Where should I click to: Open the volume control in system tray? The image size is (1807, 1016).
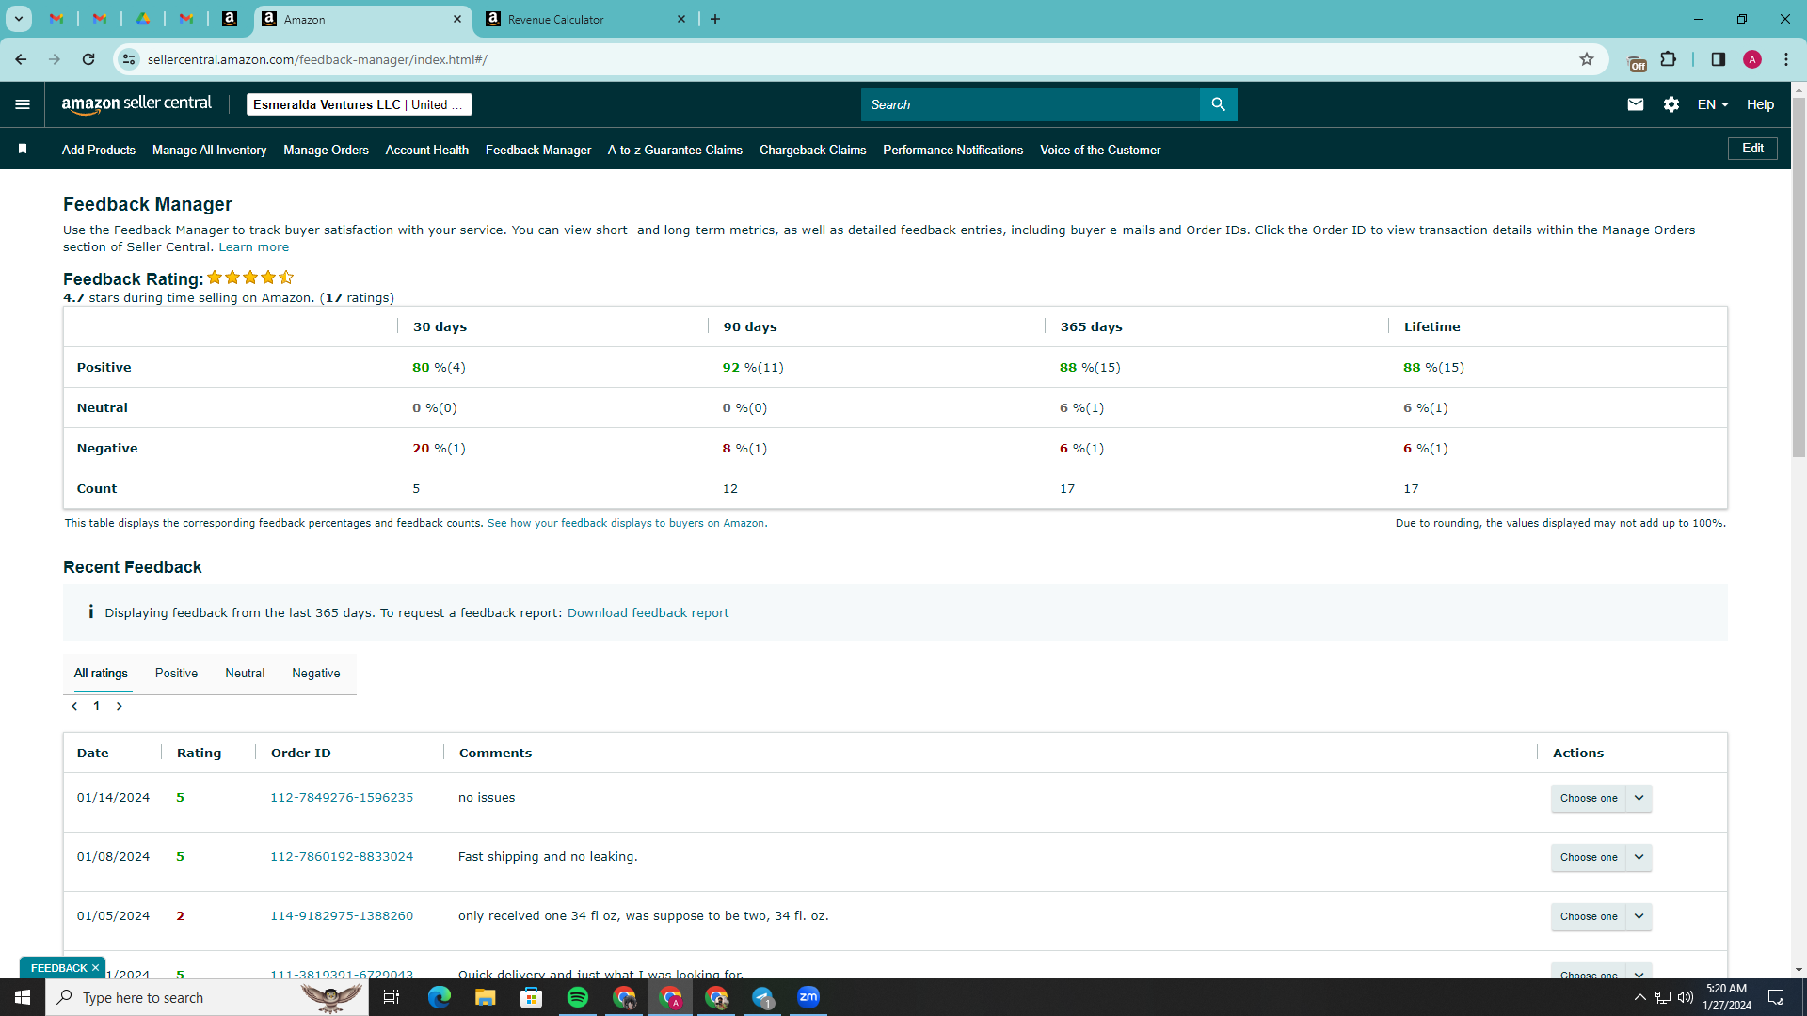coord(1685,997)
